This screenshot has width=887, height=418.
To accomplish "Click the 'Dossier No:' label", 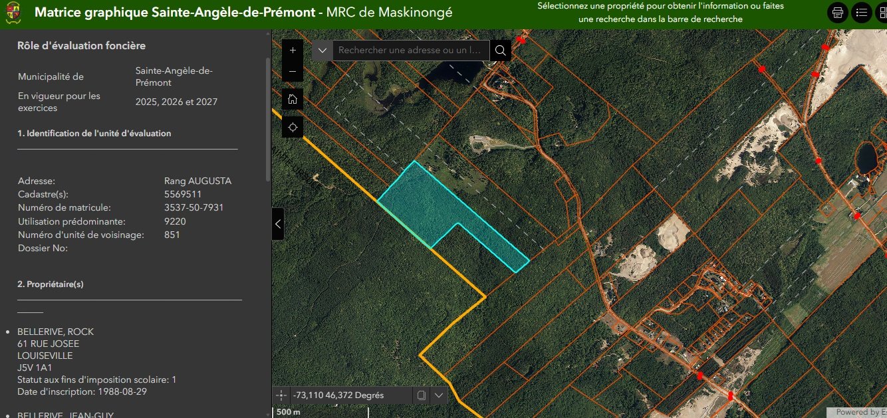I will (43, 248).
